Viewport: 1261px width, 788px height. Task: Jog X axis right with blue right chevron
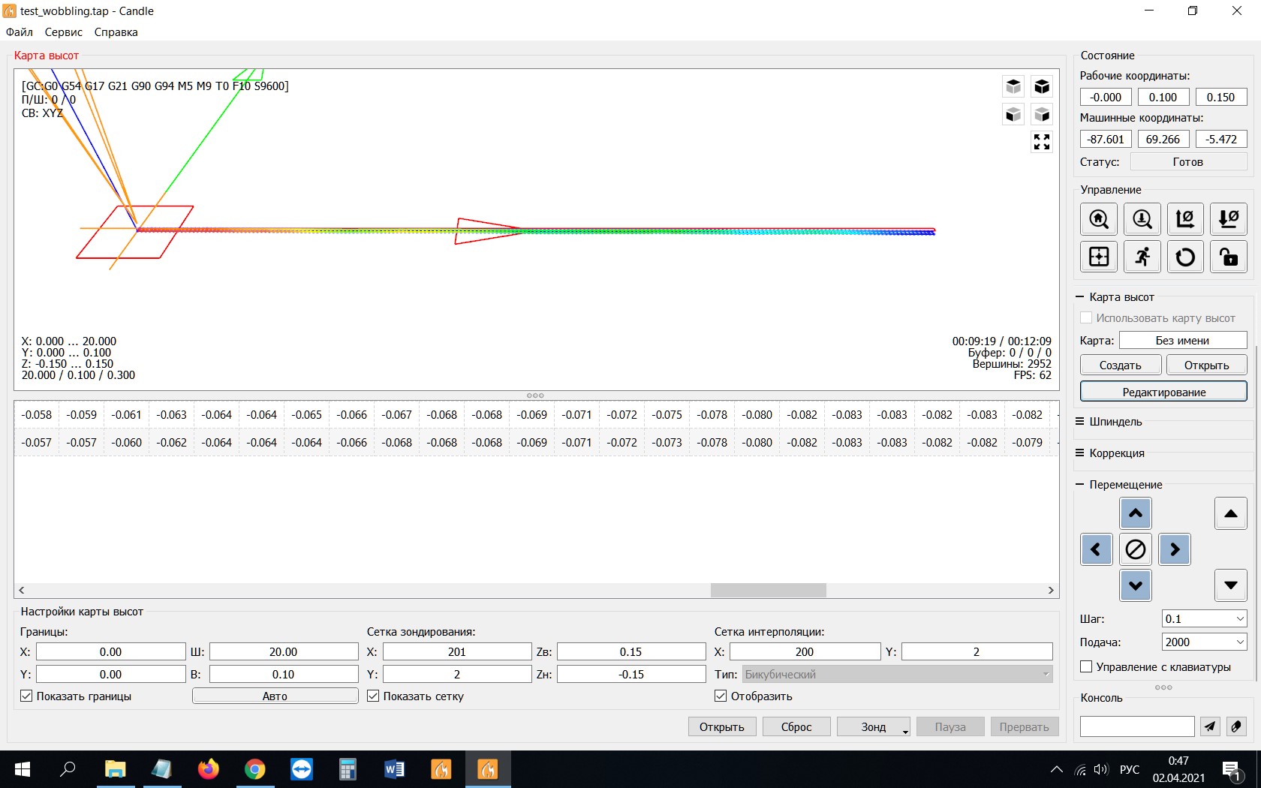click(x=1175, y=549)
